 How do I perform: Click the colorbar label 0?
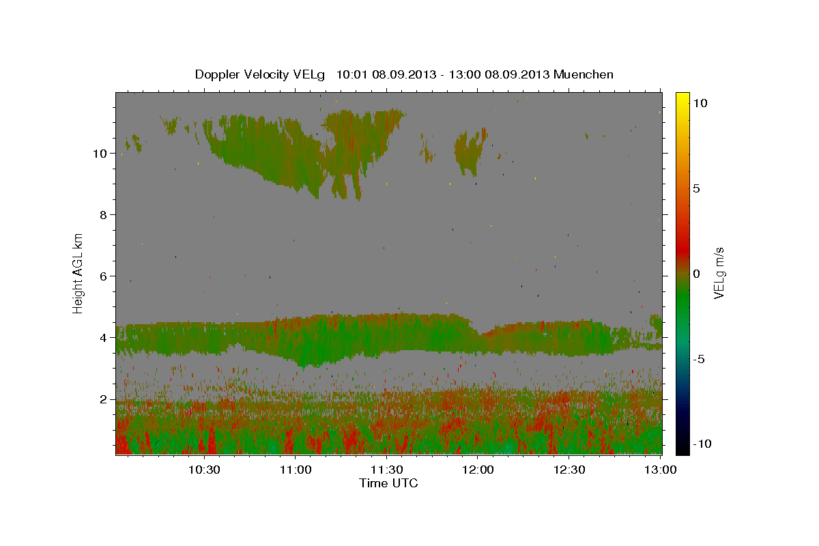point(698,274)
